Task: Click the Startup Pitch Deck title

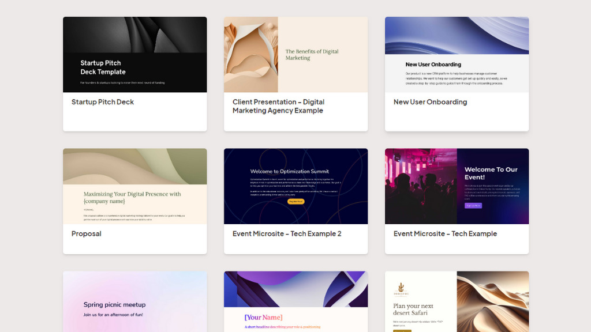Action: pyautogui.click(x=103, y=102)
